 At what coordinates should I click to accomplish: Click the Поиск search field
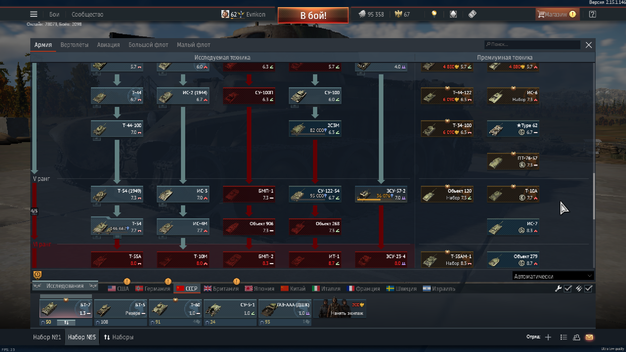[x=532, y=45]
